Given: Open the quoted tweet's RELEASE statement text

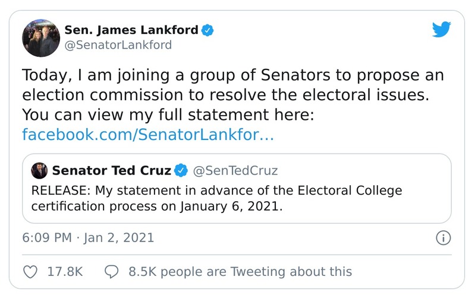Looking at the screenshot, I should coord(216,191).
